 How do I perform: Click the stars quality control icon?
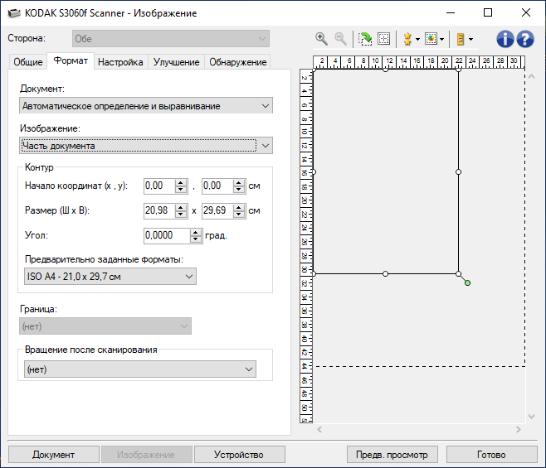click(x=407, y=39)
